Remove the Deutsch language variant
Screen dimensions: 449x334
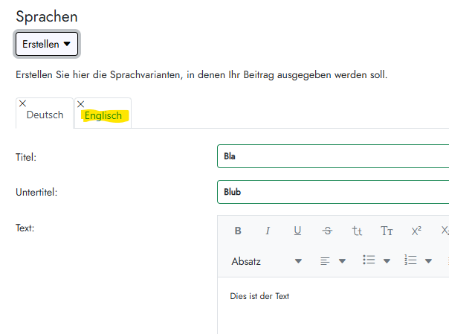(x=22, y=103)
